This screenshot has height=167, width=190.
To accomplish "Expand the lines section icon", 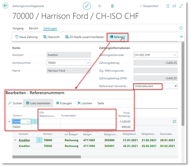I will pos(174,121).
